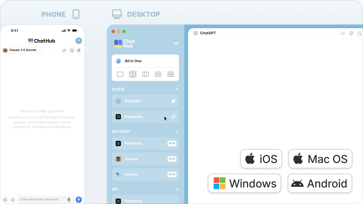The width and height of the screenshot is (363, 204).
Task: Open Vicuna in Account list
Action: point(145,159)
